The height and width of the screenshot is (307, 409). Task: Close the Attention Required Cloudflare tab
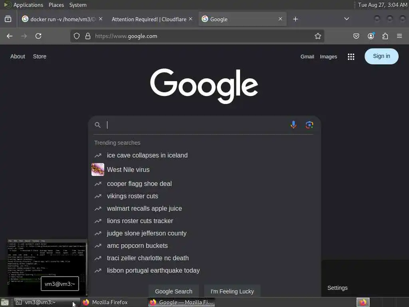click(x=191, y=19)
